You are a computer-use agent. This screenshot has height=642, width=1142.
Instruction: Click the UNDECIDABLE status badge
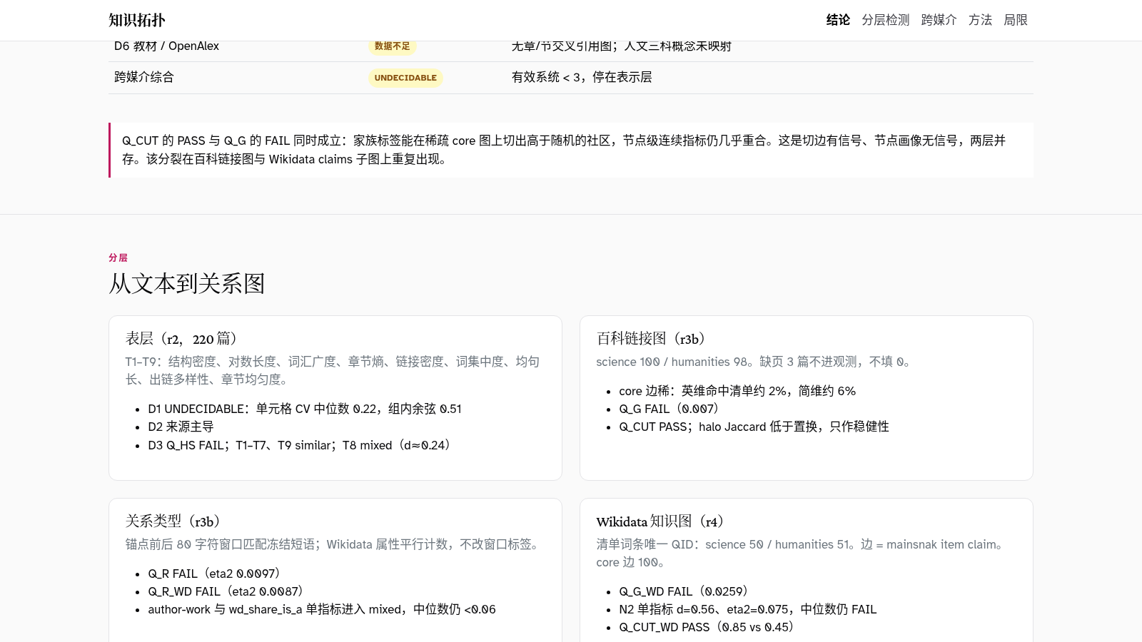[405, 78]
